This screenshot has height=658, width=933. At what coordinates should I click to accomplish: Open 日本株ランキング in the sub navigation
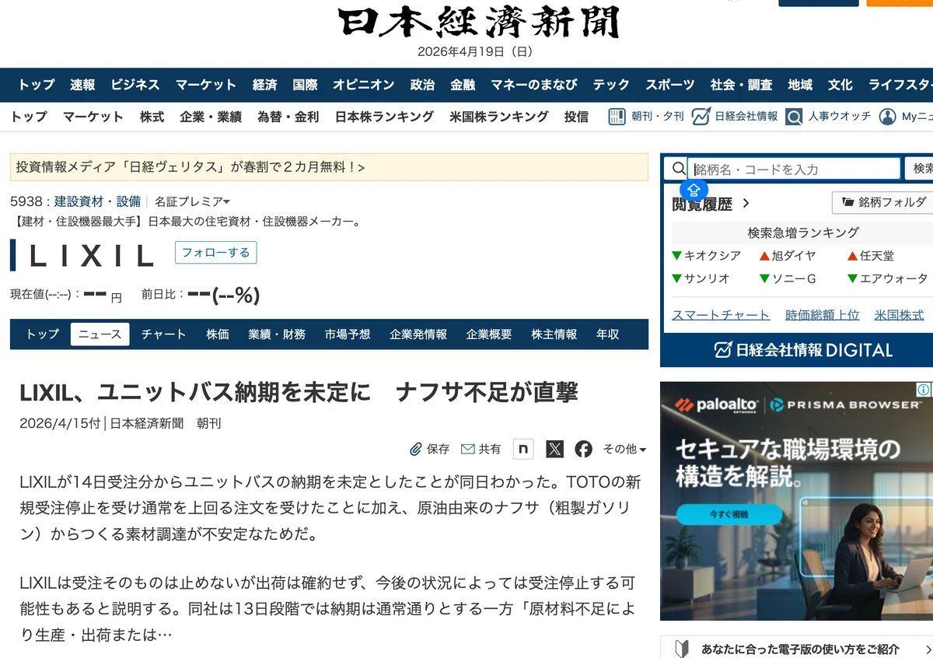pyautogui.click(x=384, y=117)
